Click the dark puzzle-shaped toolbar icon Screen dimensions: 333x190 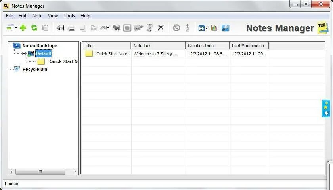116,28
